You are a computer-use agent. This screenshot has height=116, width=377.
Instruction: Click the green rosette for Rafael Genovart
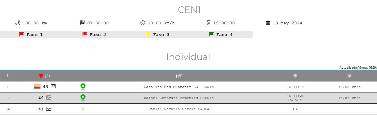pos(83,98)
